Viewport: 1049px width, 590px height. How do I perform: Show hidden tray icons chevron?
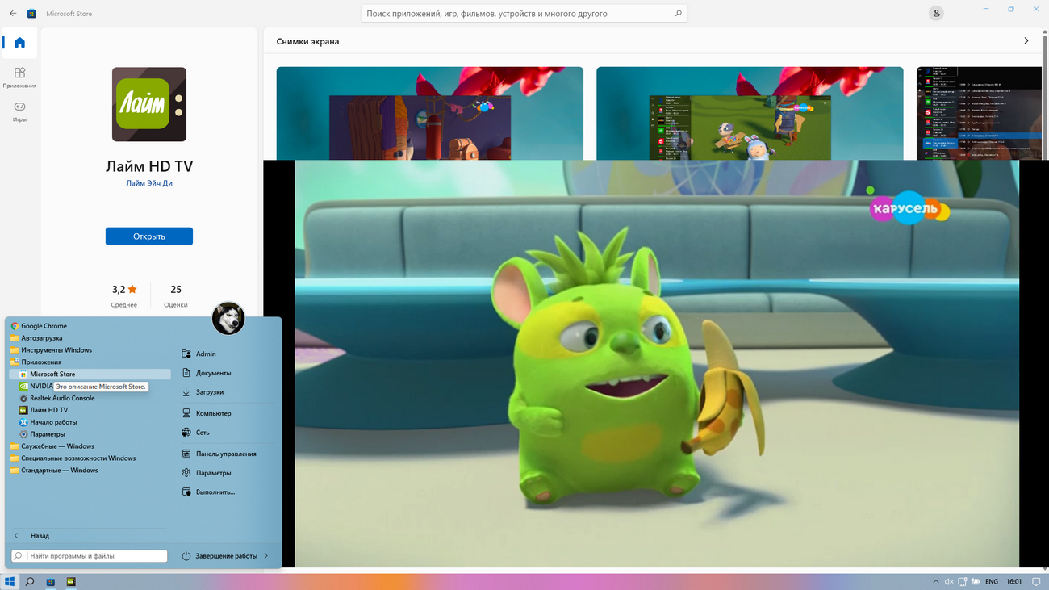point(936,581)
